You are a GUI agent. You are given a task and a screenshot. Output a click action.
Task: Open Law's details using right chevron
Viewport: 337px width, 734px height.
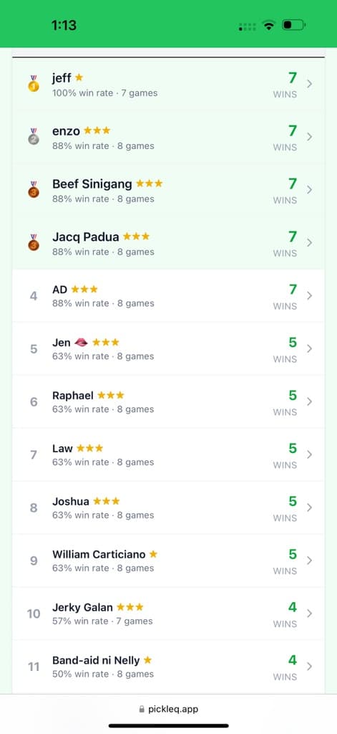point(309,454)
